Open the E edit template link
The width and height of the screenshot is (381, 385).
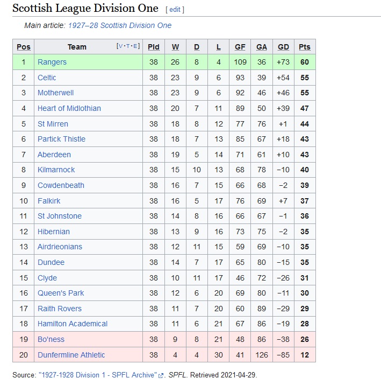pos(135,46)
